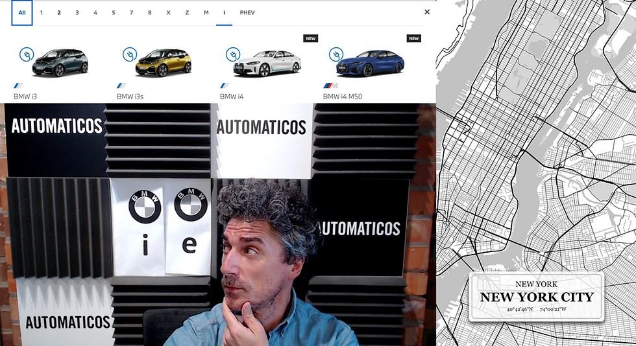Click the BMW i stripe badge under i3
The width and height of the screenshot is (636, 346).
(x=18, y=86)
